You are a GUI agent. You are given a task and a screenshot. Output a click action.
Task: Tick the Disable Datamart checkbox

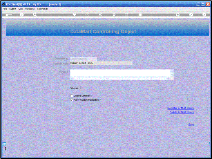[72, 96]
